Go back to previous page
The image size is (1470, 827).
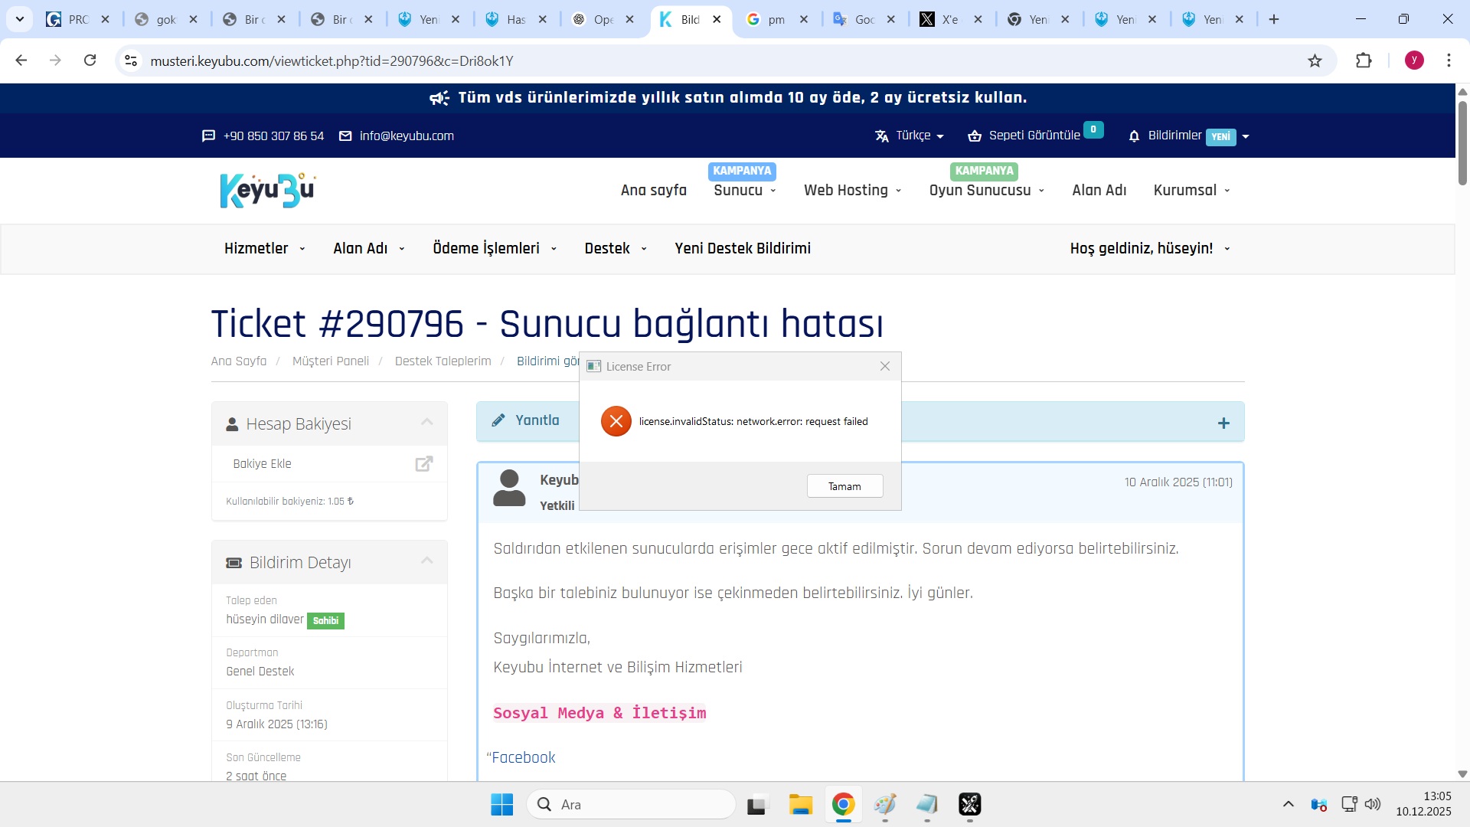coord(21,60)
